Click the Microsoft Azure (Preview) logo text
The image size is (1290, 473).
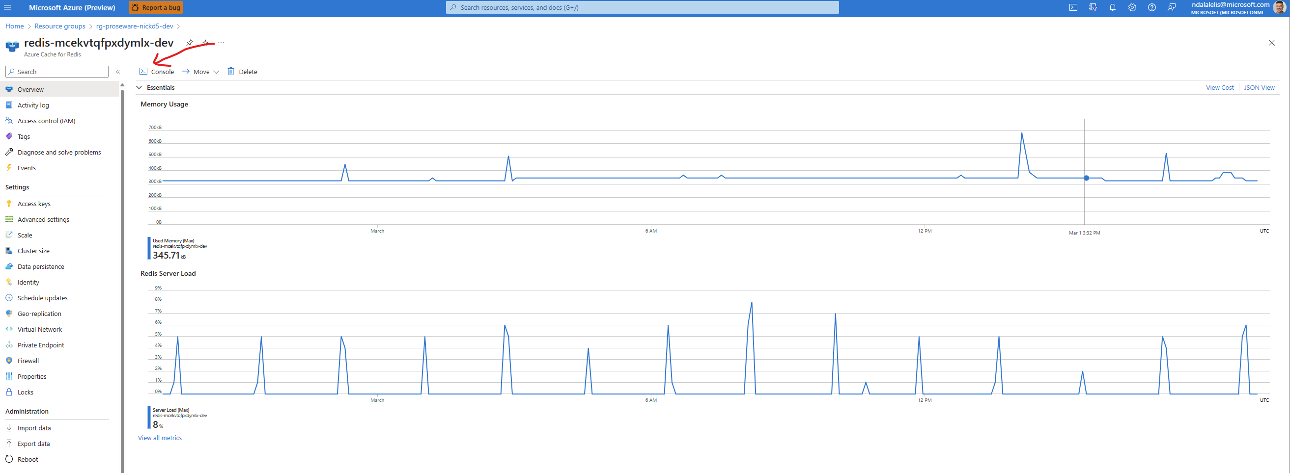pyautogui.click(x=72, y=7)
